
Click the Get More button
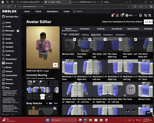click(x=148, y=22)
